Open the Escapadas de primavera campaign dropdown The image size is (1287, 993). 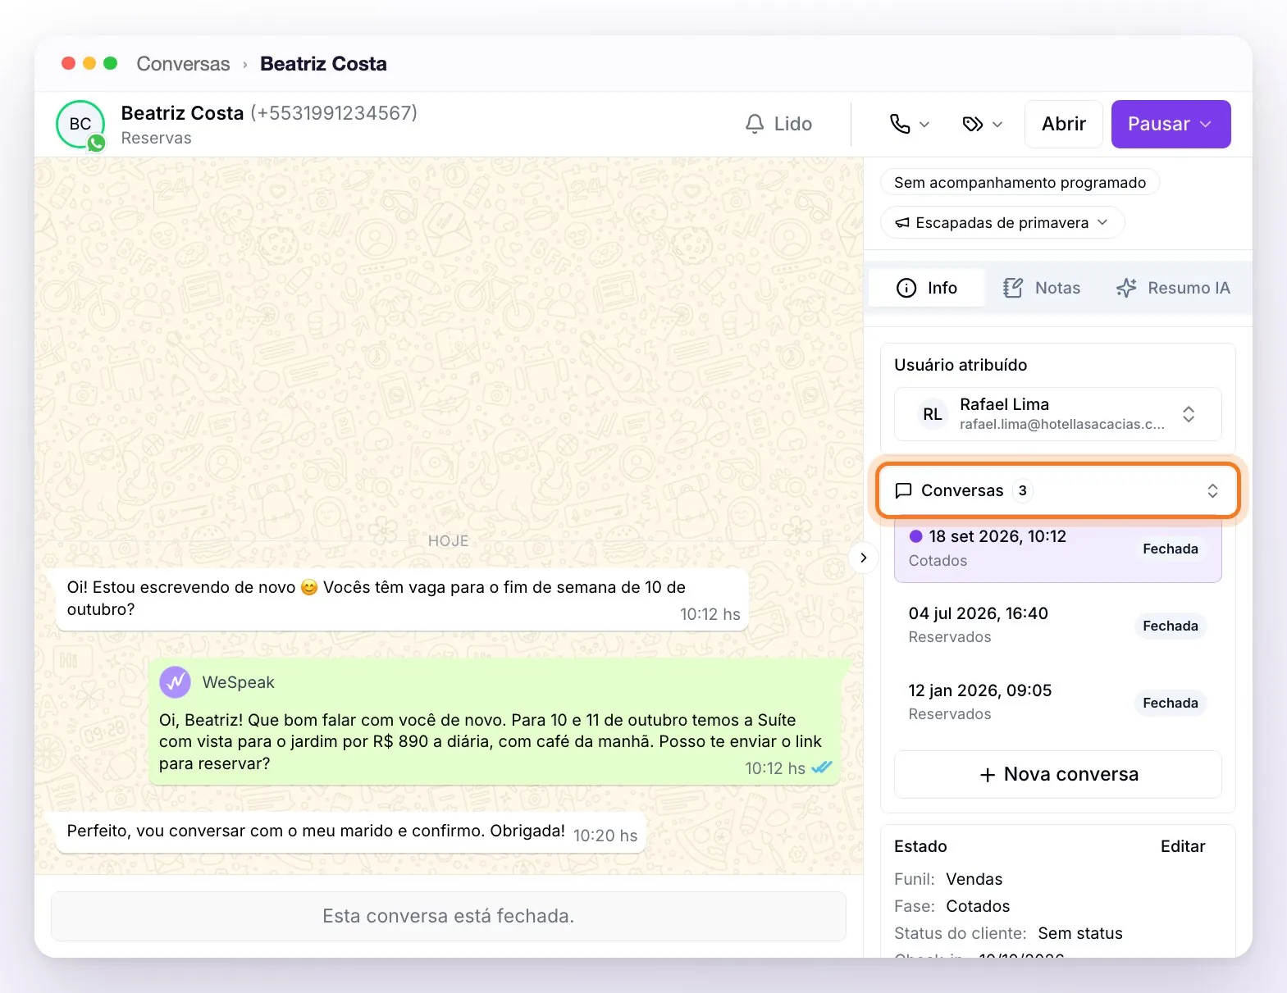click(x=1002, y=223)
